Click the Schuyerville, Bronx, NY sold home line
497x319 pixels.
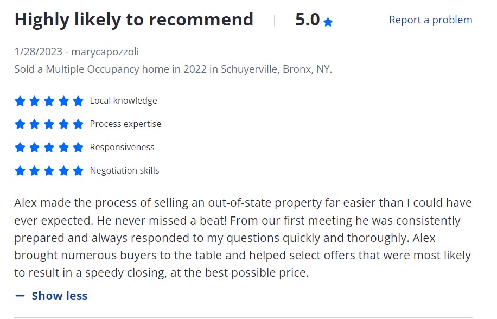coord(173,69)
